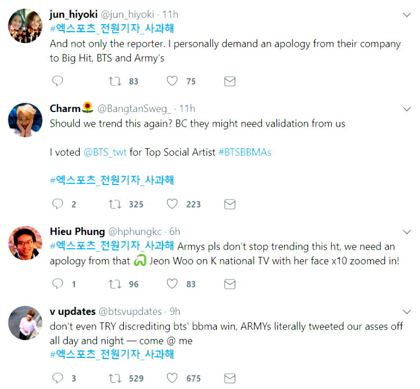Message v updates' tweet using envelope icon

tap(229, 378)
